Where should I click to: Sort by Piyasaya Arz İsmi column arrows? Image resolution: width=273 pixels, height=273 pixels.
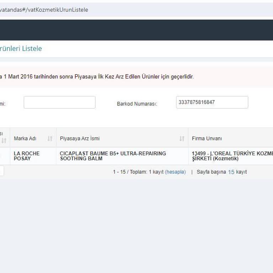182,139
